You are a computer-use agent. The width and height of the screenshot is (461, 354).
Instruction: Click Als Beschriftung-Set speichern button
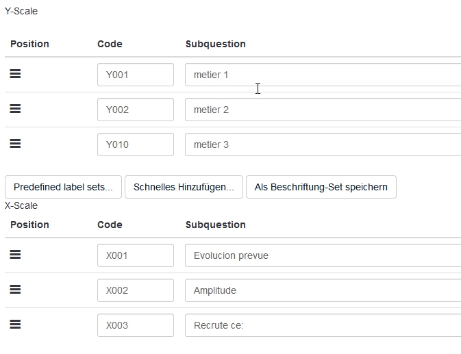[x=321, y=187]
